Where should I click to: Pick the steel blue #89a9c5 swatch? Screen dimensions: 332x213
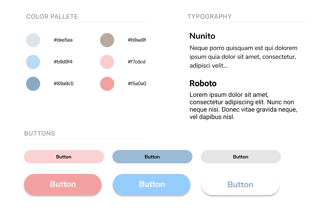(x=33, y=84)
